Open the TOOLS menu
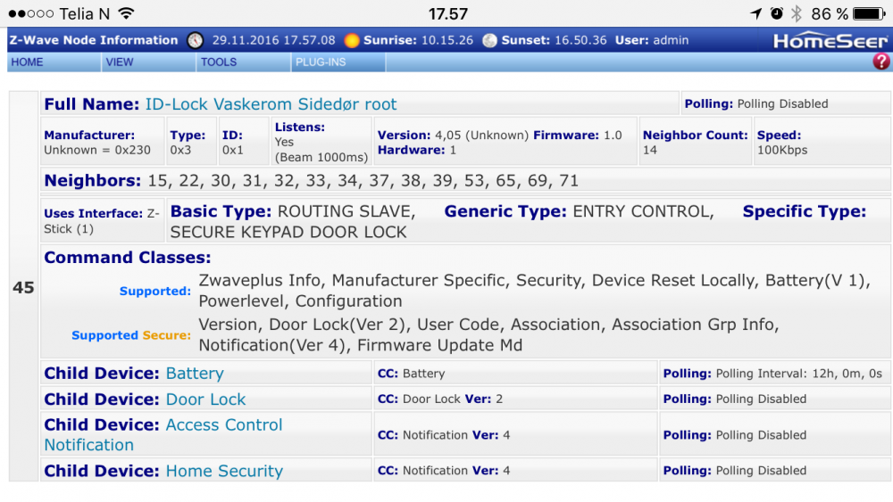 219,62
